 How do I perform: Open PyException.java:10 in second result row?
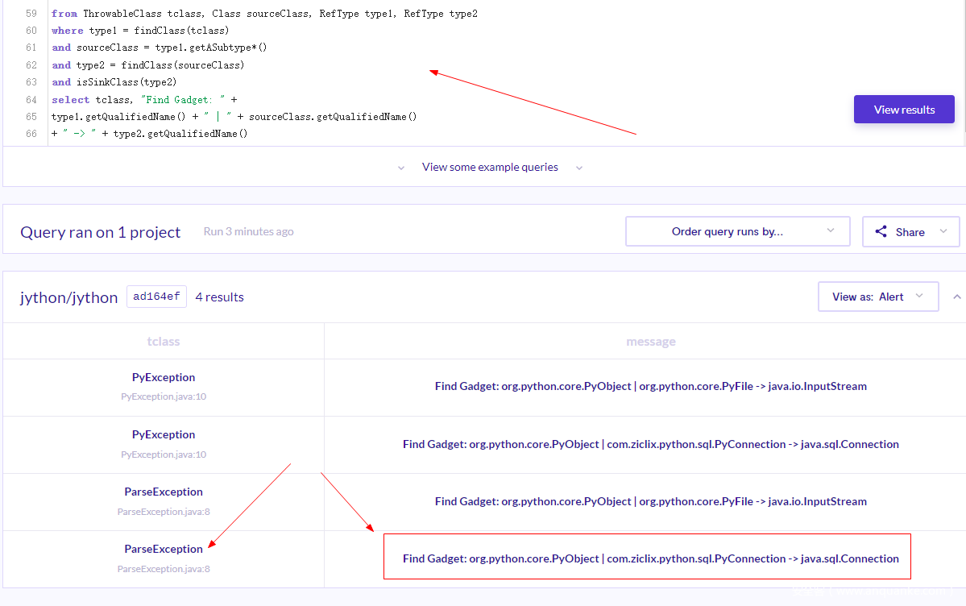click(164, 454)
